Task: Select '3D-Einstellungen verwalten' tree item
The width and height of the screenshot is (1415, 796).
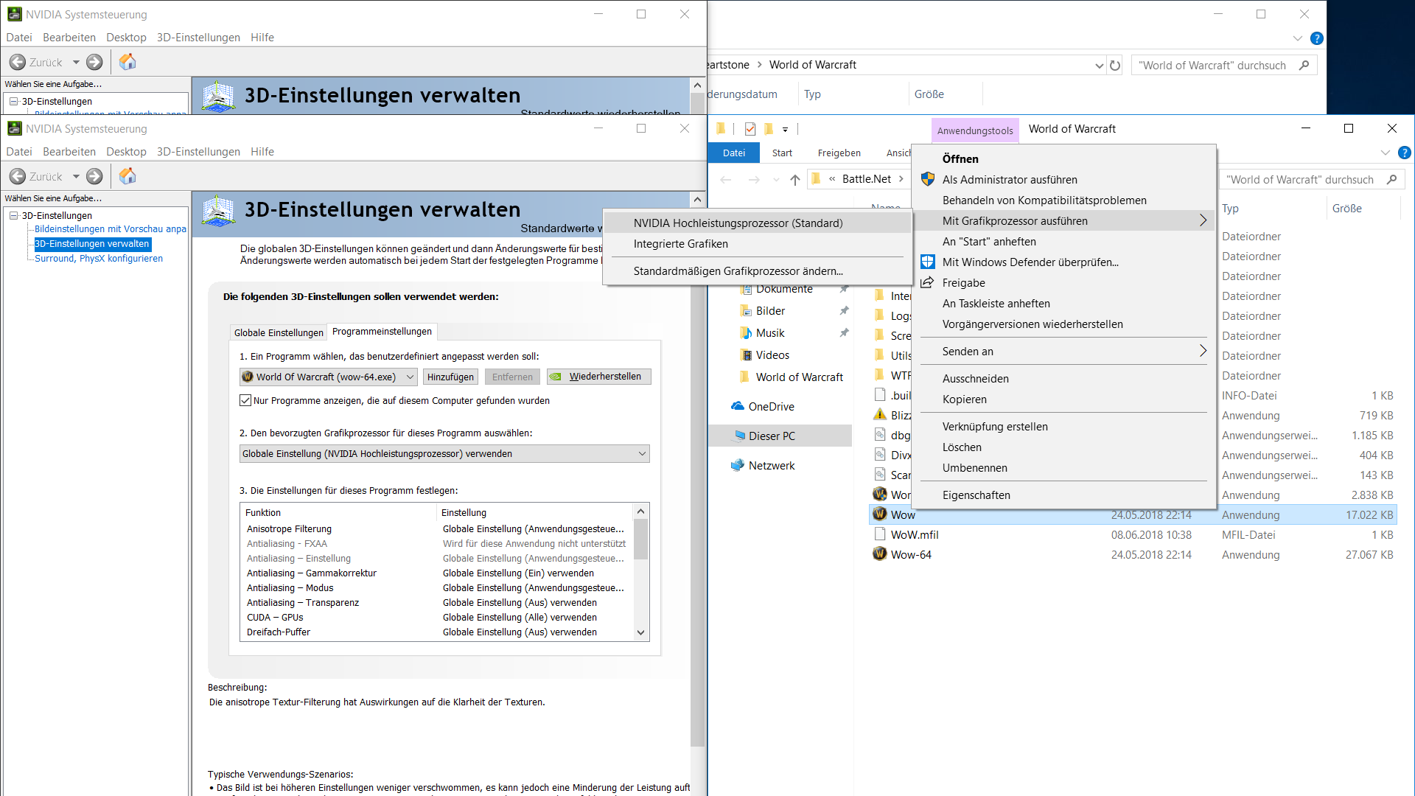Action: (93, 244)
